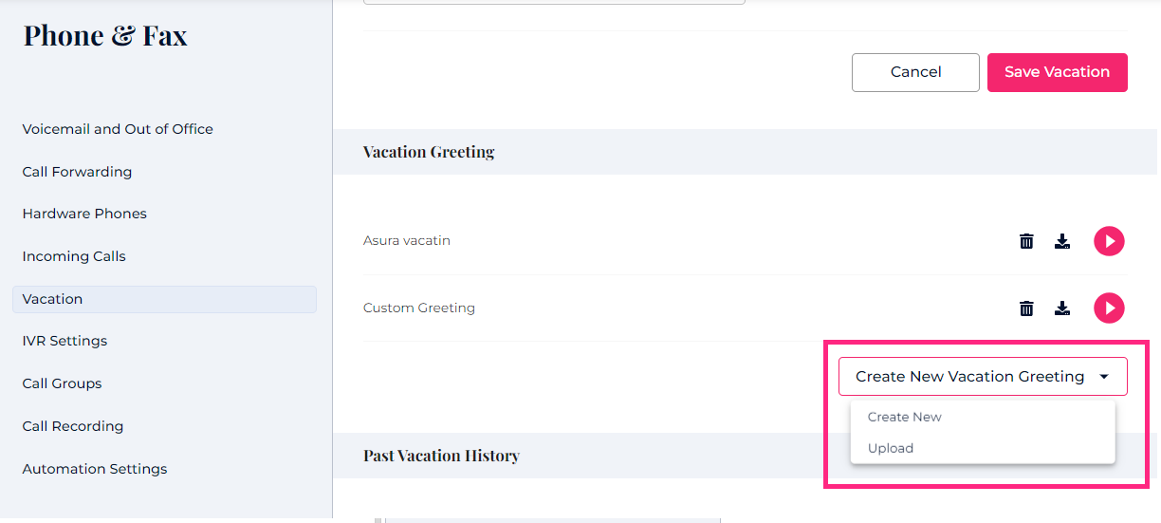Navigate to Incoming Calls settings
Image resolution: width=1161 pixels, height=523 pixels.
coord(74,256)
